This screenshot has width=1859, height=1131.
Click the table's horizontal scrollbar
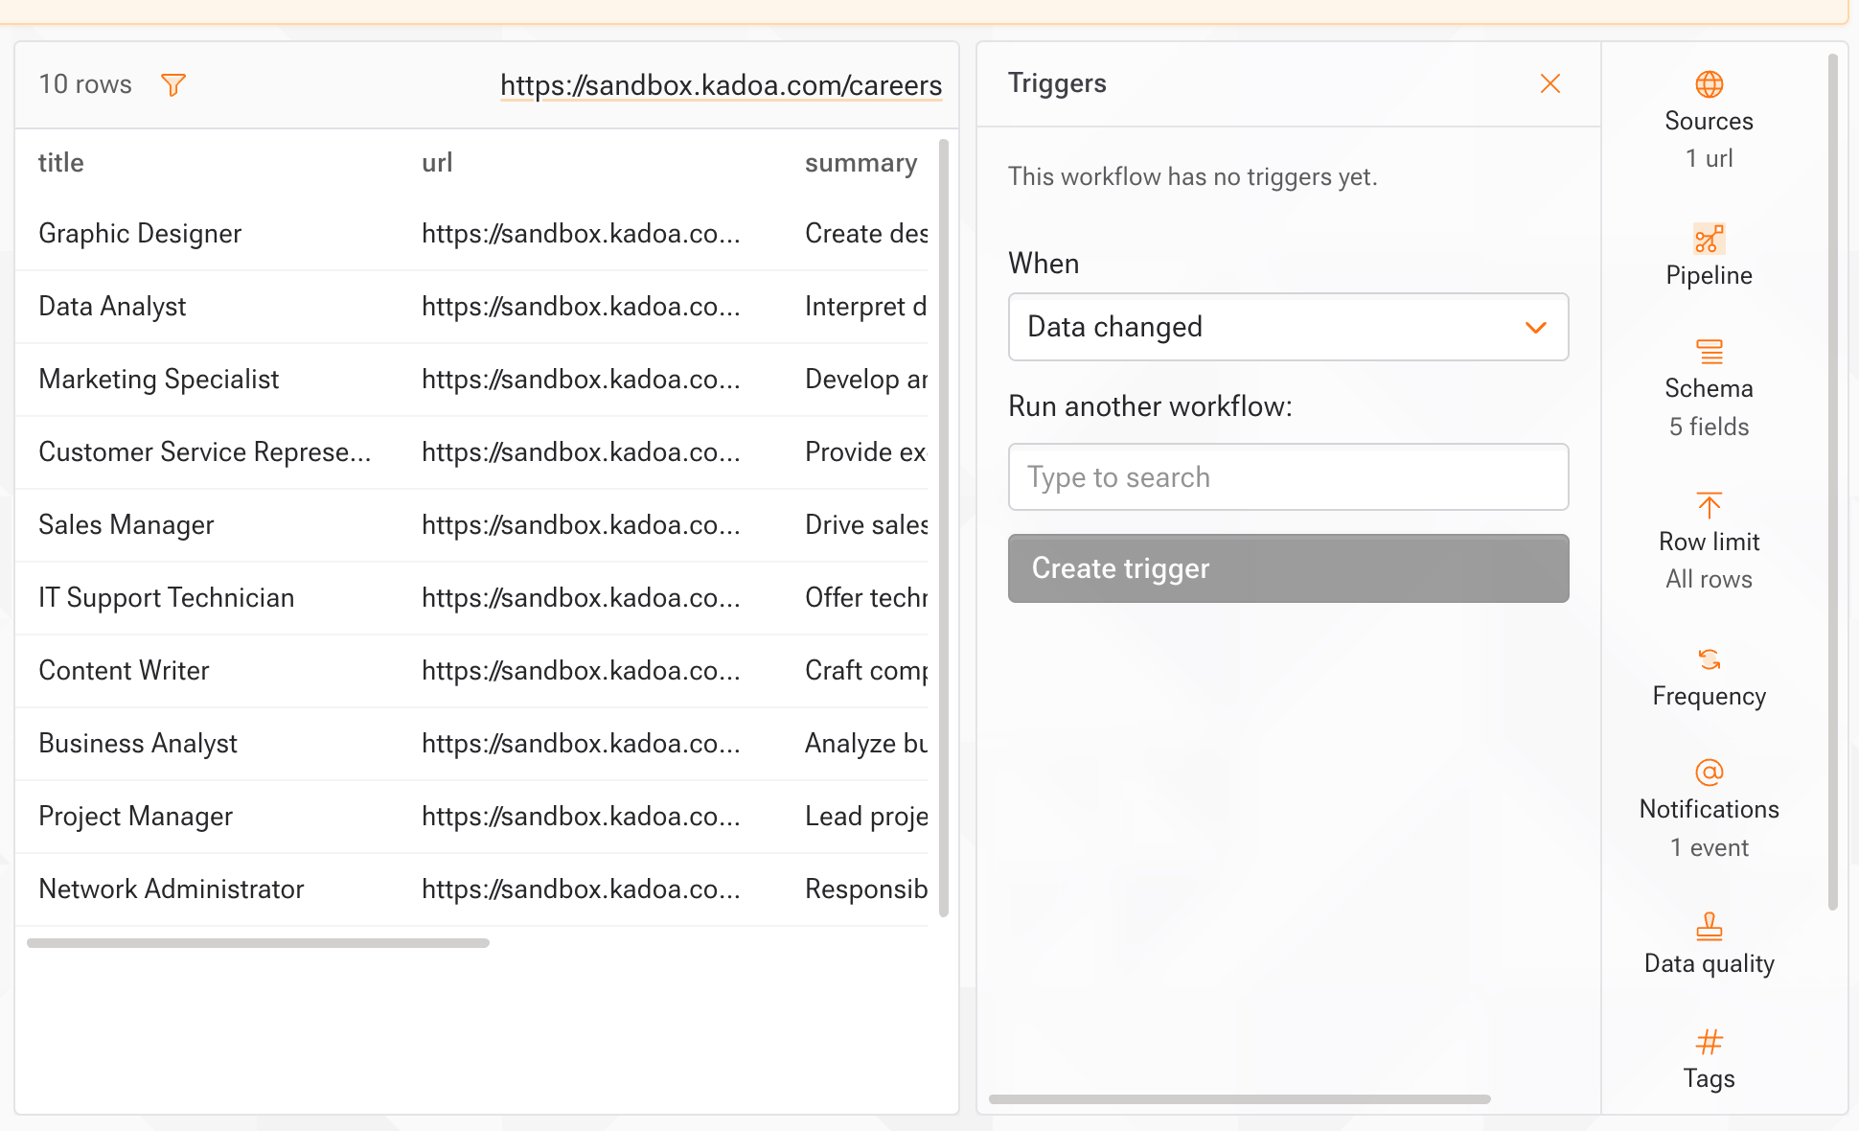click(x=258, y=943)
